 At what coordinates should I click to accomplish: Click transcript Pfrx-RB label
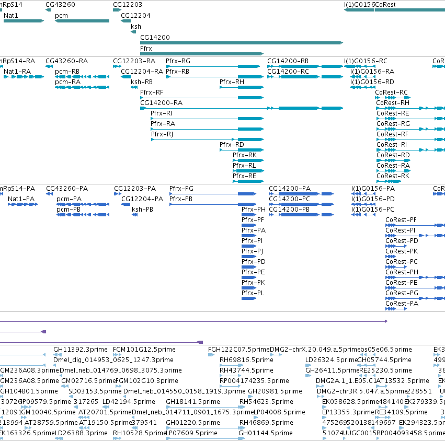[177, 72]
